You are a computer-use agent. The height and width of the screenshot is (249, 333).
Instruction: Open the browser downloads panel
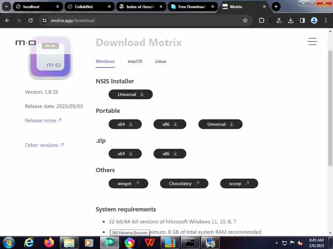pos(290,20)
